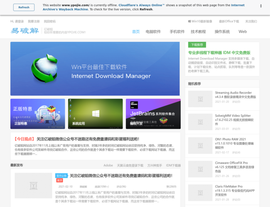Screen dimensions: 270x207
Task: Expand the 操作系统 navigation menu
Action: tap(222, 31)
